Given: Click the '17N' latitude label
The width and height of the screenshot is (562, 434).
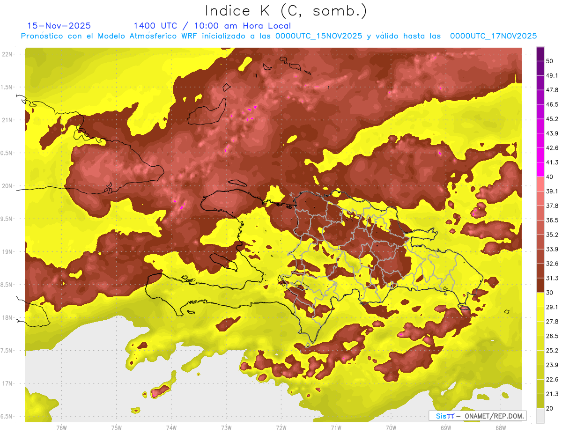Looking at the screenshot, I should [x=7, y=383].
